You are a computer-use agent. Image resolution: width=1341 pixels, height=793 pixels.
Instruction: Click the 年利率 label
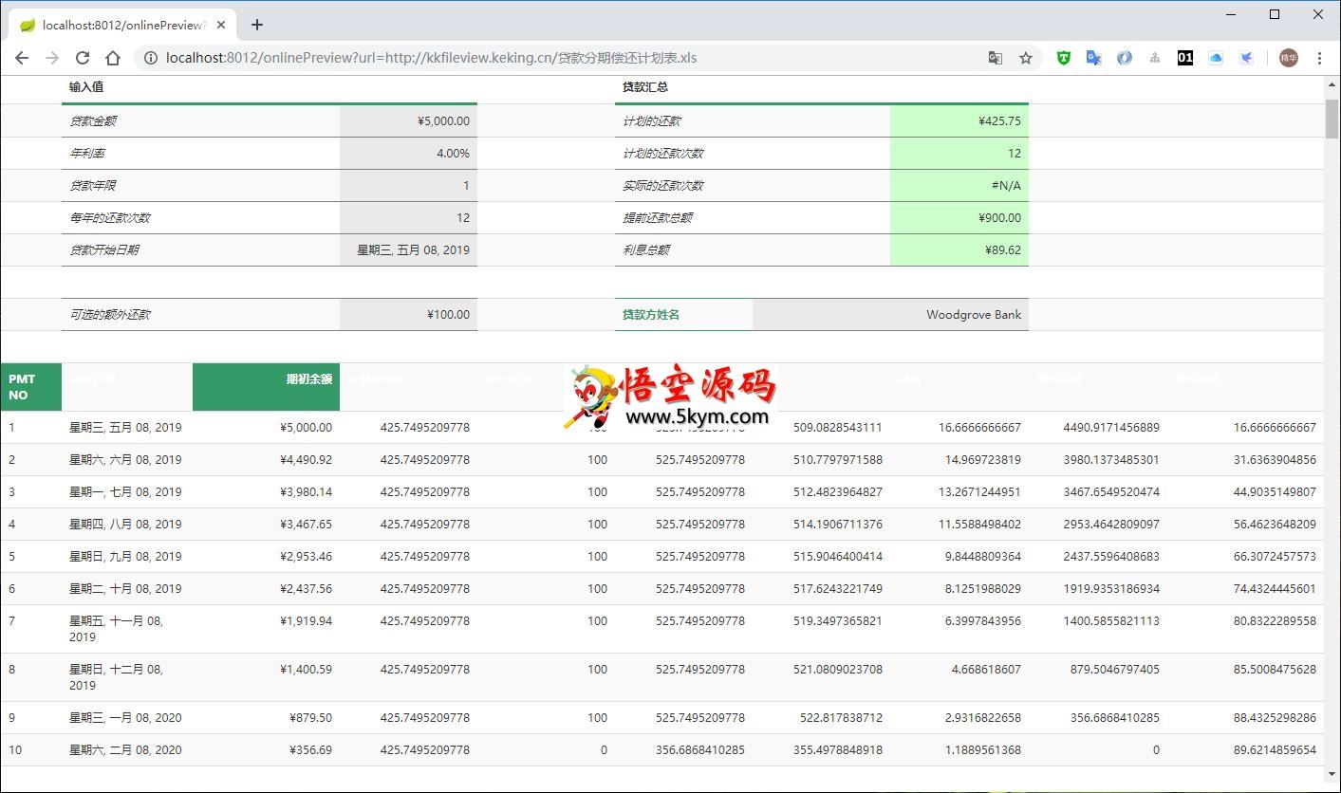87,153
